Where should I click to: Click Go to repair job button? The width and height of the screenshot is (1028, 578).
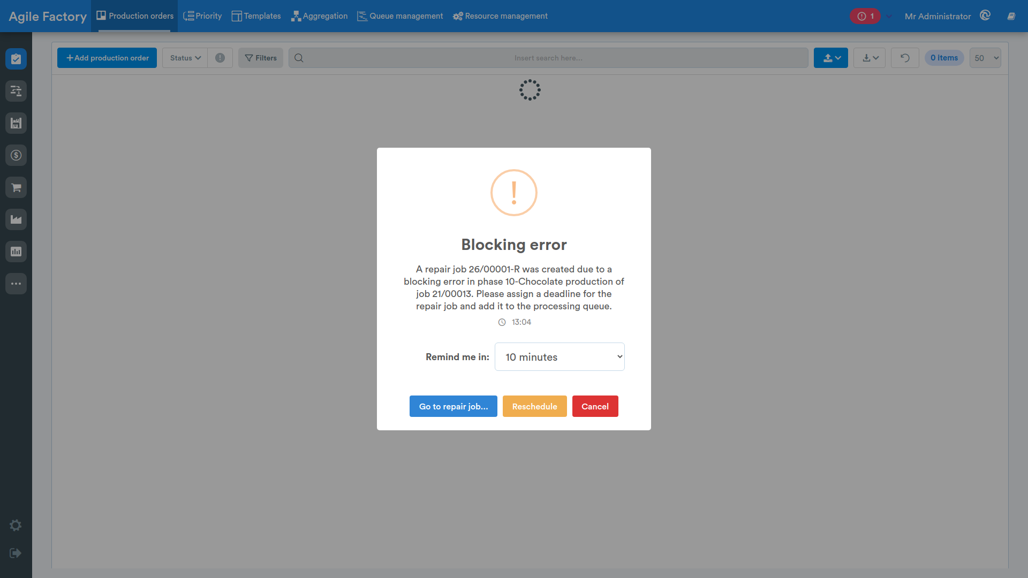453,406
